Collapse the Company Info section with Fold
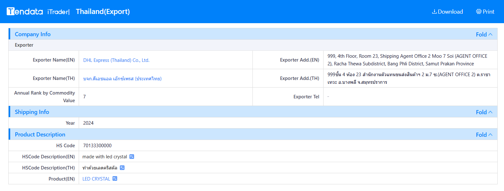Image resolution: width=504 pixels, height=191 pixels. click(x=484, y=34)
